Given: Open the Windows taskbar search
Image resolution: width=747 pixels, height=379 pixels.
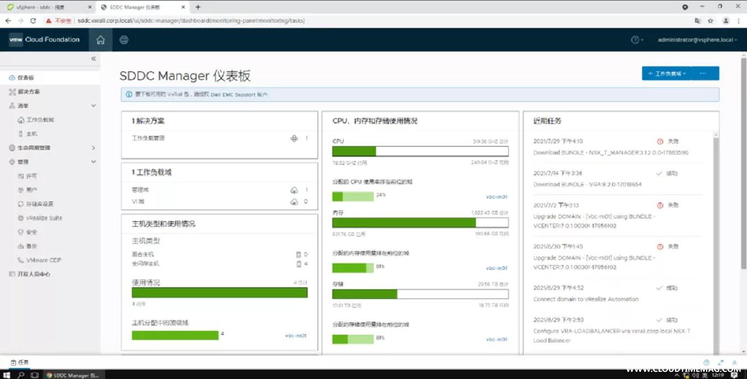Looking at the screenshot, I should pos(21,375).
